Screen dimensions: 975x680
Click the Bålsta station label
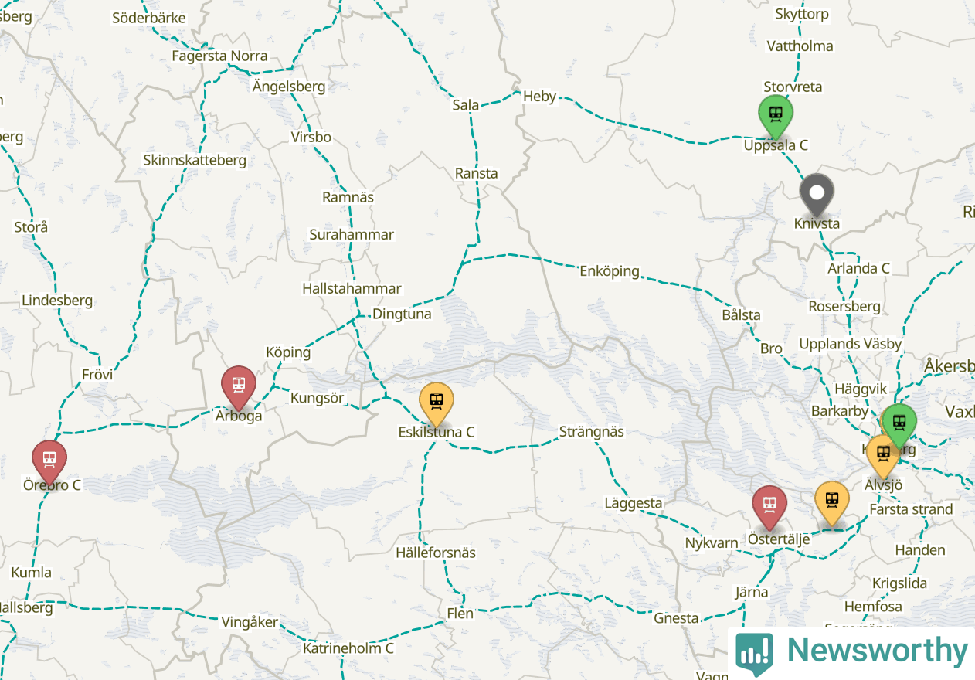741,314
